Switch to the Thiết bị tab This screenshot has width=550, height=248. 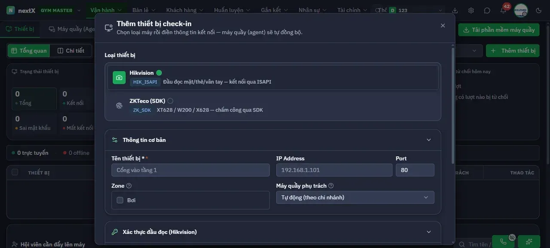(x=20, y=29)
